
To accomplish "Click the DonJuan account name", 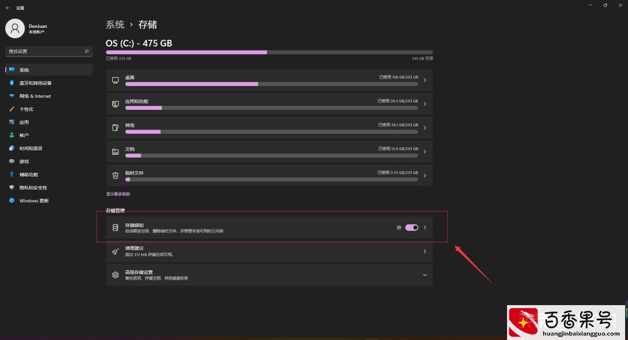I will tap(38, 26).
